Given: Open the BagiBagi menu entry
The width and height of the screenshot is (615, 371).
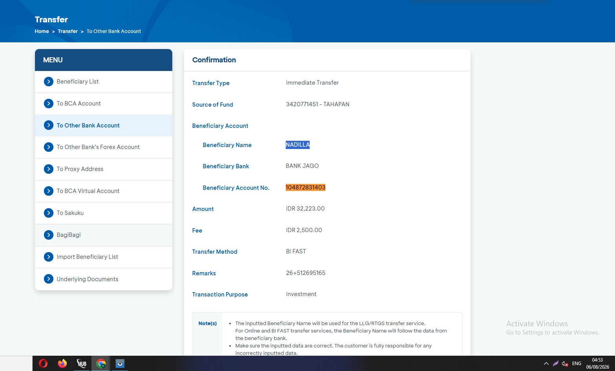Looking at the screenshot, I should coord(104,235).
